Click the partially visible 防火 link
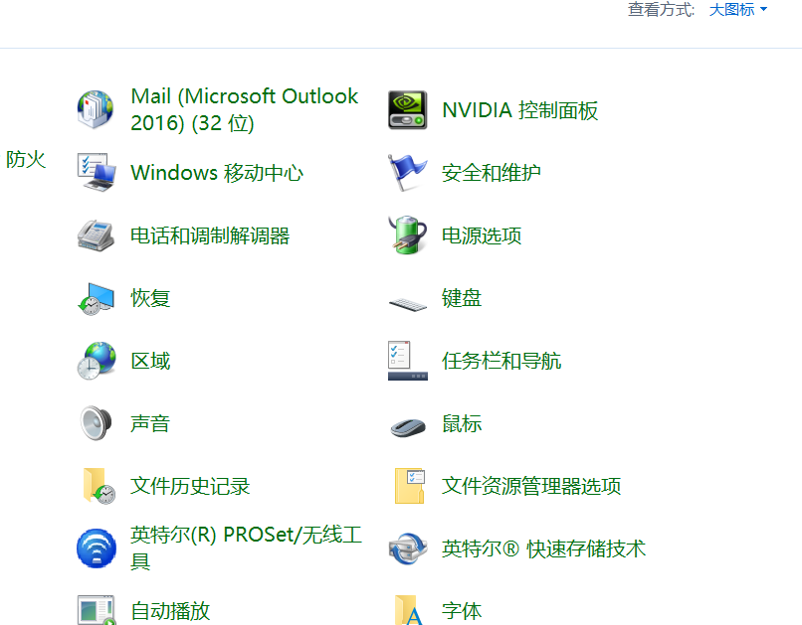This screenshot has height=625, width=802. pyautogui.click(x=26, y=160)
